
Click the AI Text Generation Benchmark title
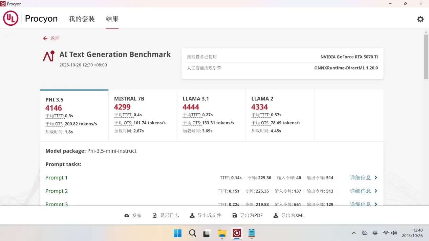(115, 54)
